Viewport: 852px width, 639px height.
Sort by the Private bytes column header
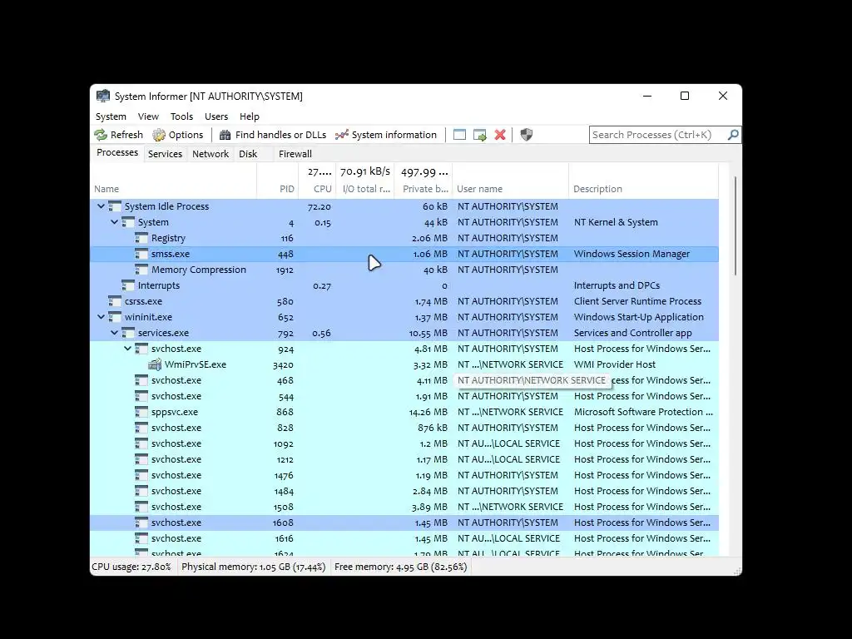(424, 181)
